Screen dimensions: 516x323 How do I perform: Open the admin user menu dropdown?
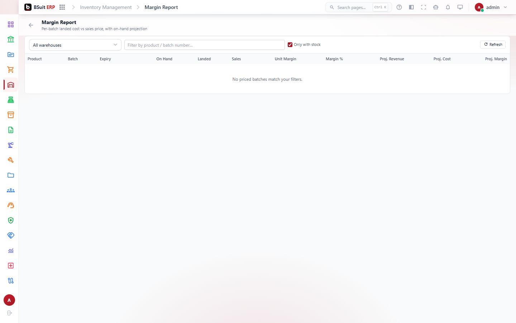tap(491, 7)
